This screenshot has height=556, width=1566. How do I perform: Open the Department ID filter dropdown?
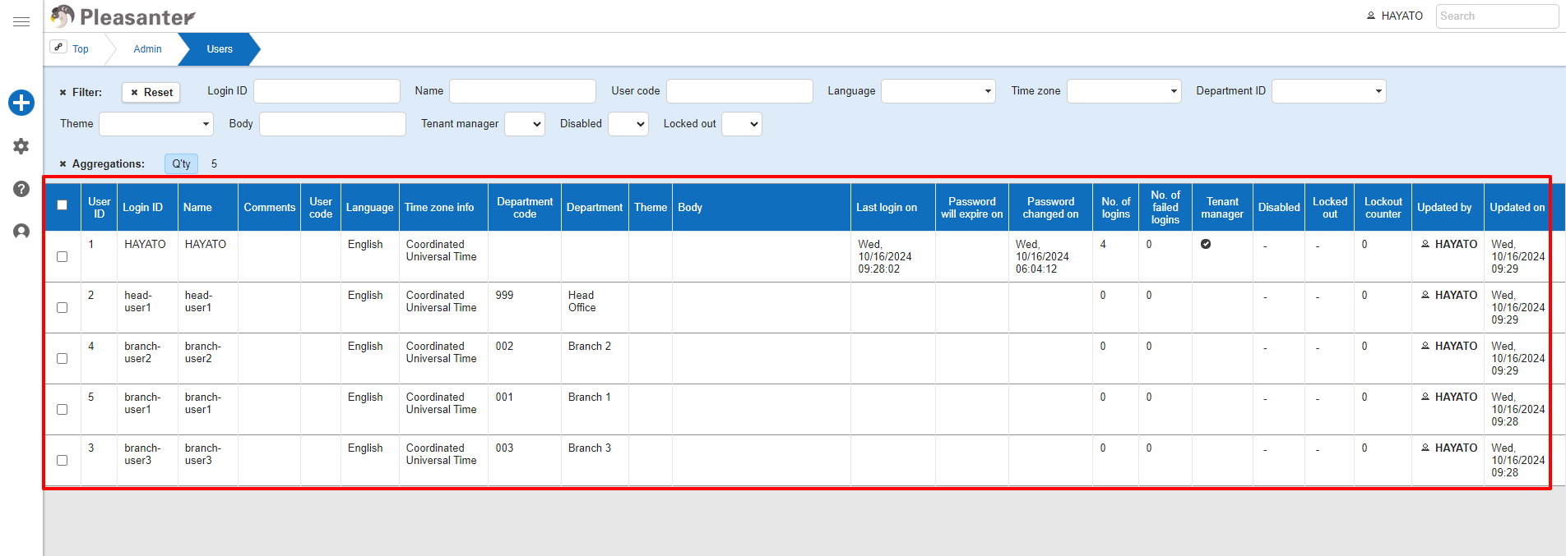[x=1329, y=91]
